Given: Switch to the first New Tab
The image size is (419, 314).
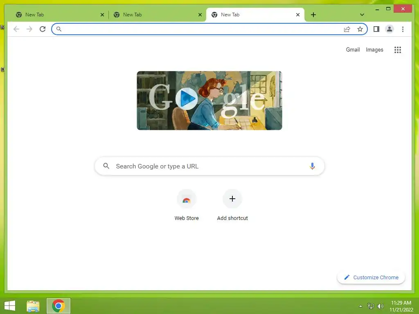Looking at the screenshot, I should pyautogui.click(x=60, y=15).
